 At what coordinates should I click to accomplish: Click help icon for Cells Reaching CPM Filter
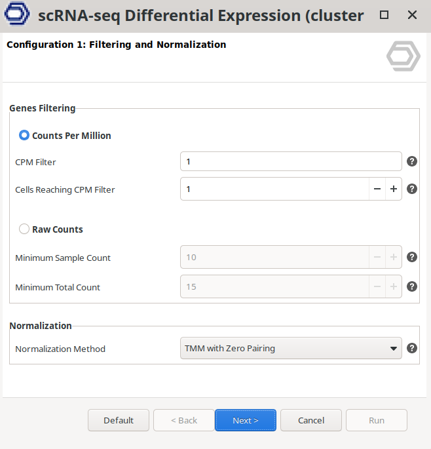(x=412, y=189)
